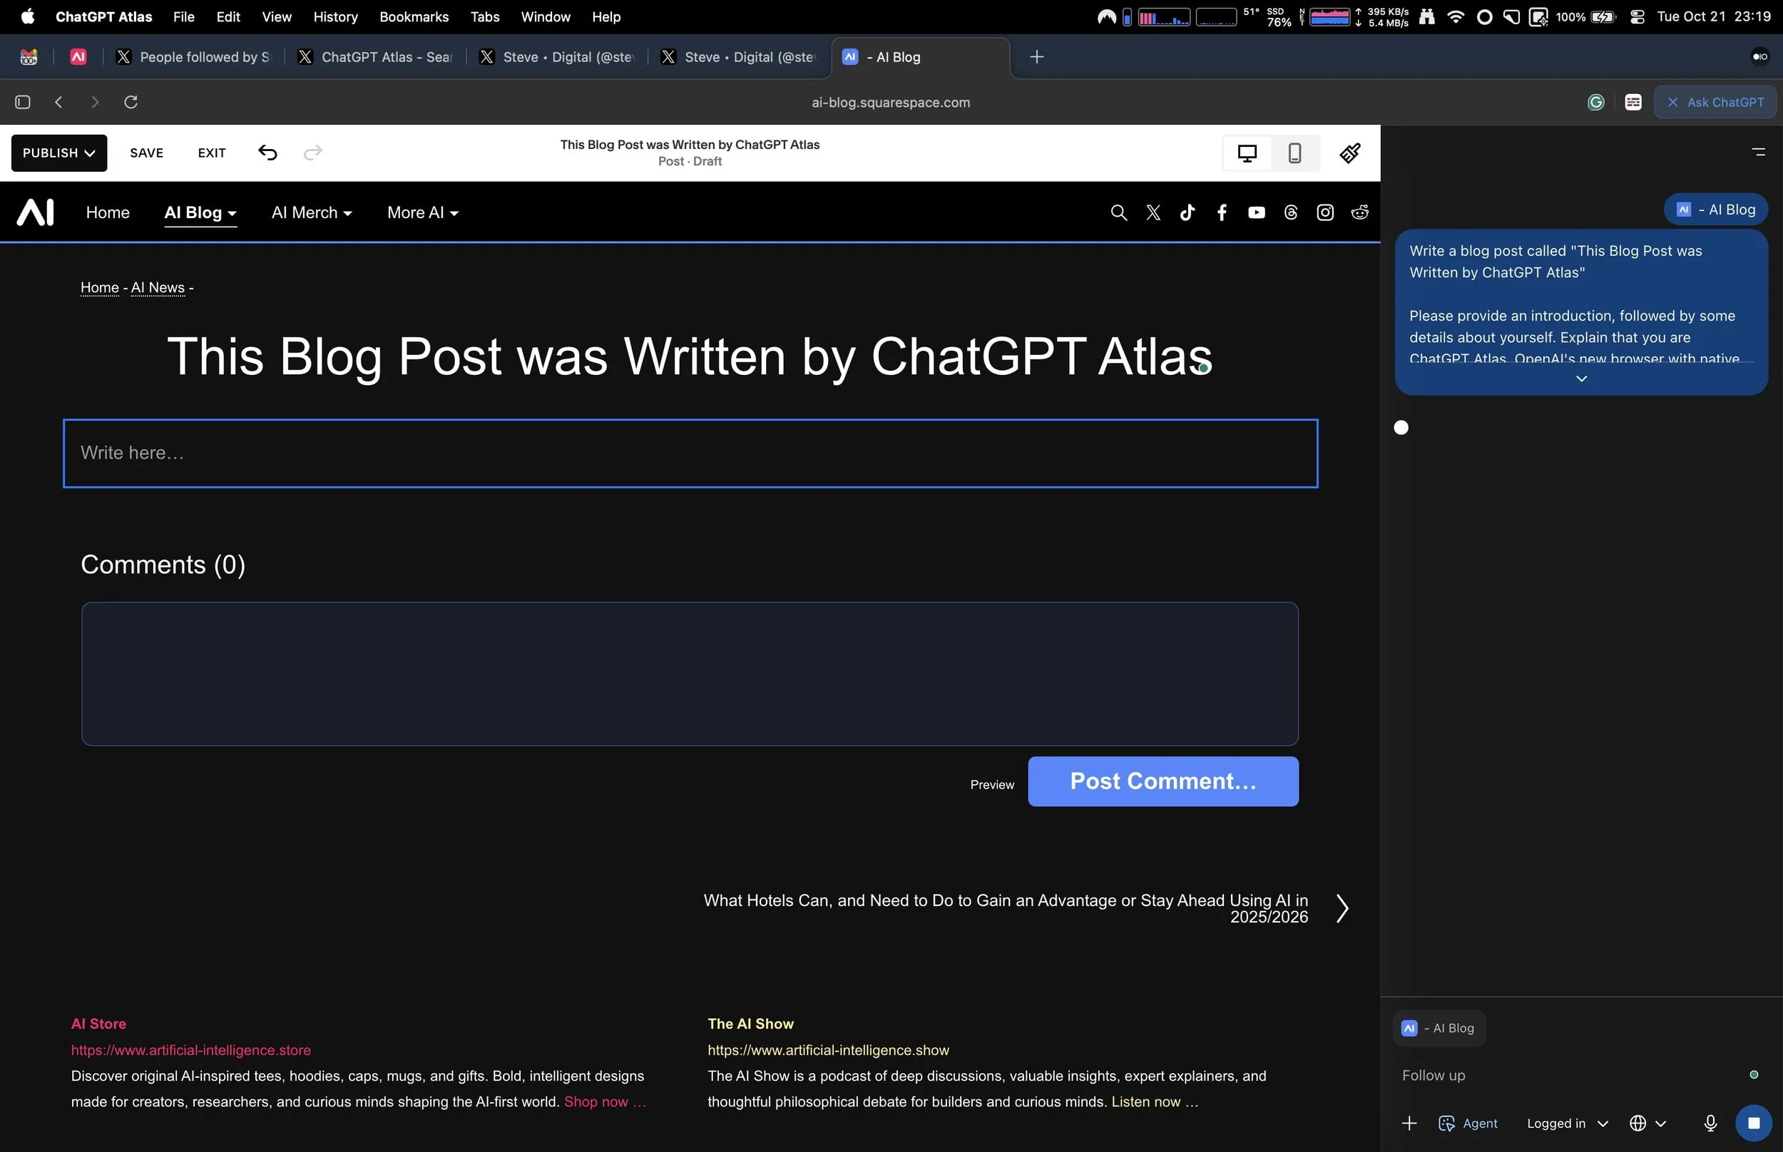
Task: Expand the AI Merch navigation menu
Action: (311, 212)
